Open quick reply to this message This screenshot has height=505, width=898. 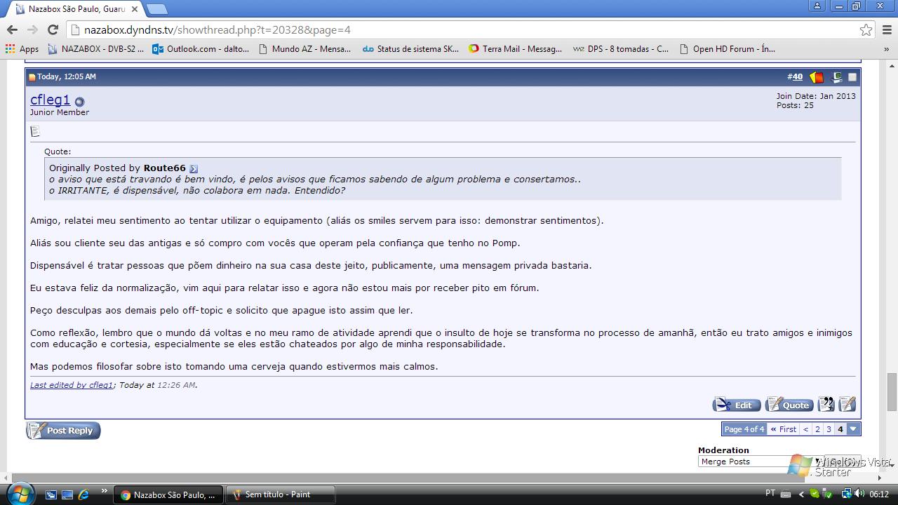[847, 404]
